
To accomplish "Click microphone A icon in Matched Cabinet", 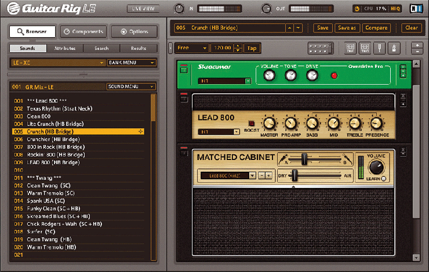I will tap(283, 159).
